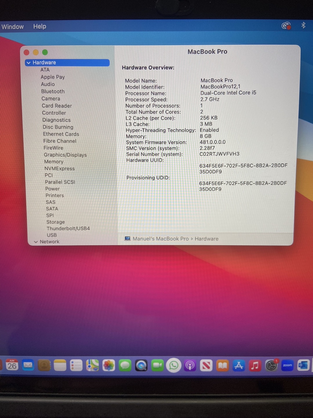Launch Zoom from the Dock
Image resolution: width=313 pixels, height=418 pixels.
[x=287, y=365]
